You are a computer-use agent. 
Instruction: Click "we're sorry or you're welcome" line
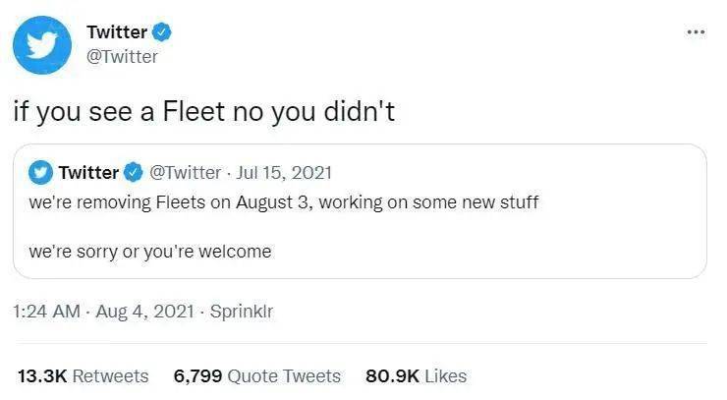click(150, 252)
